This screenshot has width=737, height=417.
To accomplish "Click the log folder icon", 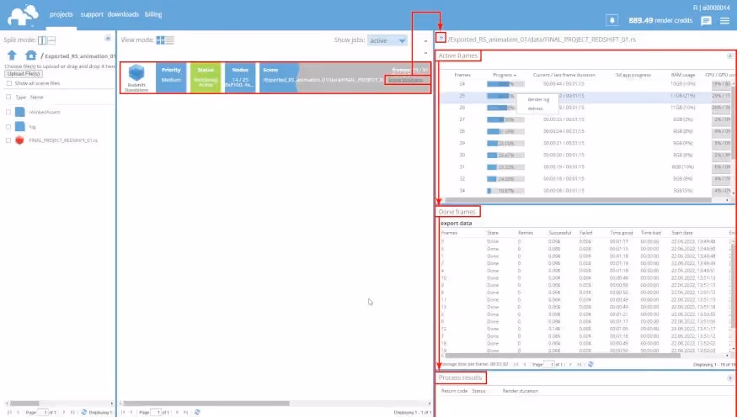I will tap(19, 126).
